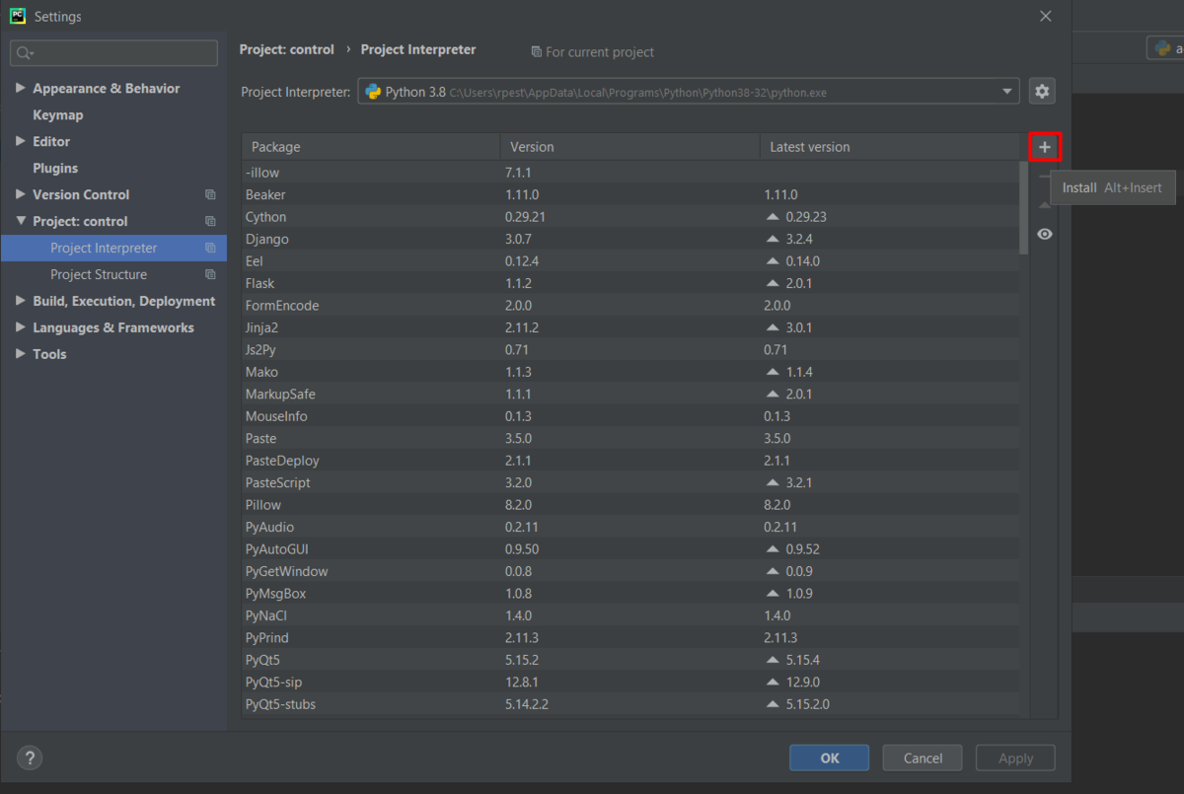
Task: Select the MouseInfo package row
Action: pyautogui.click(x=630, y=416)
